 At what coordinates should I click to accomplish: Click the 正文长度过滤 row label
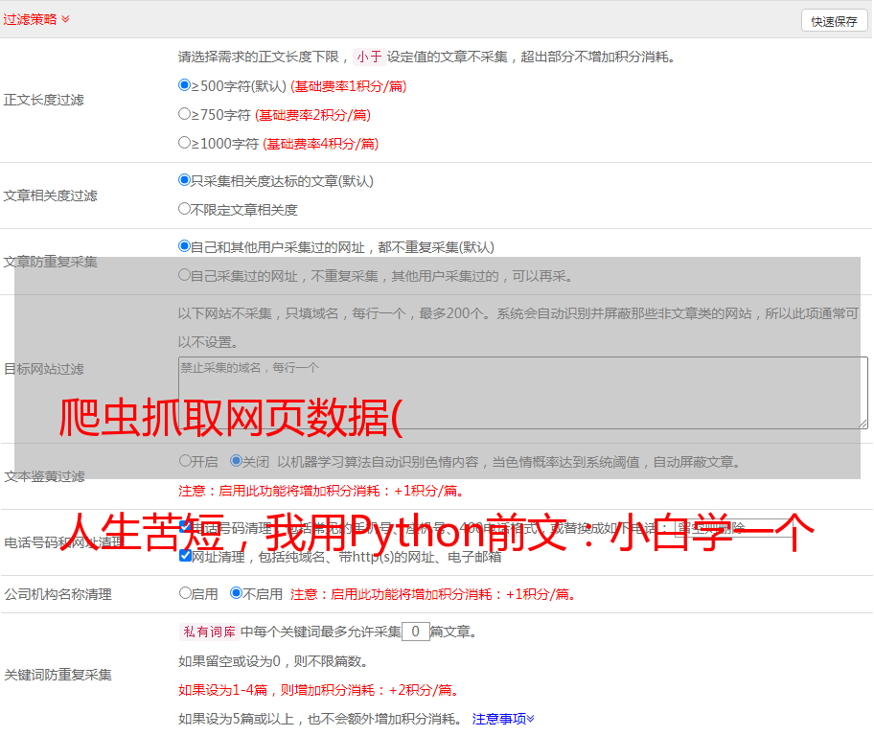[43, 100]
